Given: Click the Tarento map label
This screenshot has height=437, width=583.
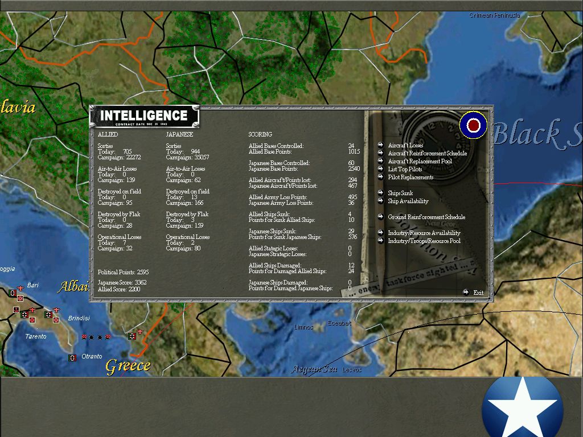Looking at the screenshot, I should [36, 336].
